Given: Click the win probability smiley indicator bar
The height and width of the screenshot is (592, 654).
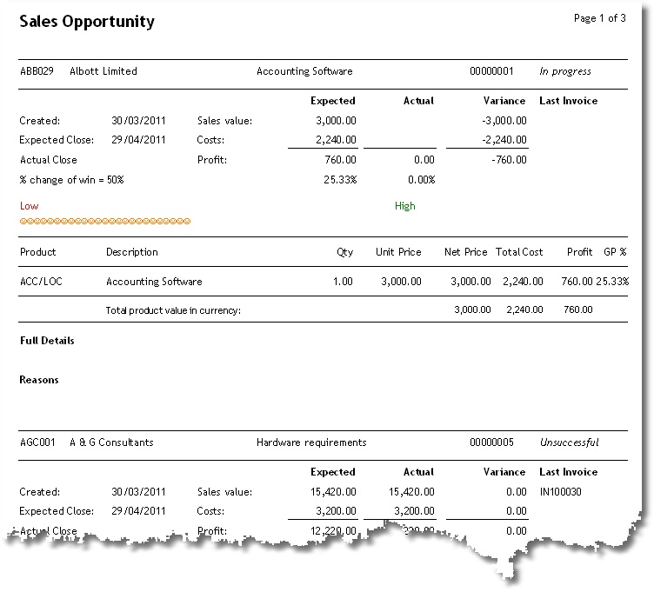Looking at the screenshot, I should (x=105, y=222).
